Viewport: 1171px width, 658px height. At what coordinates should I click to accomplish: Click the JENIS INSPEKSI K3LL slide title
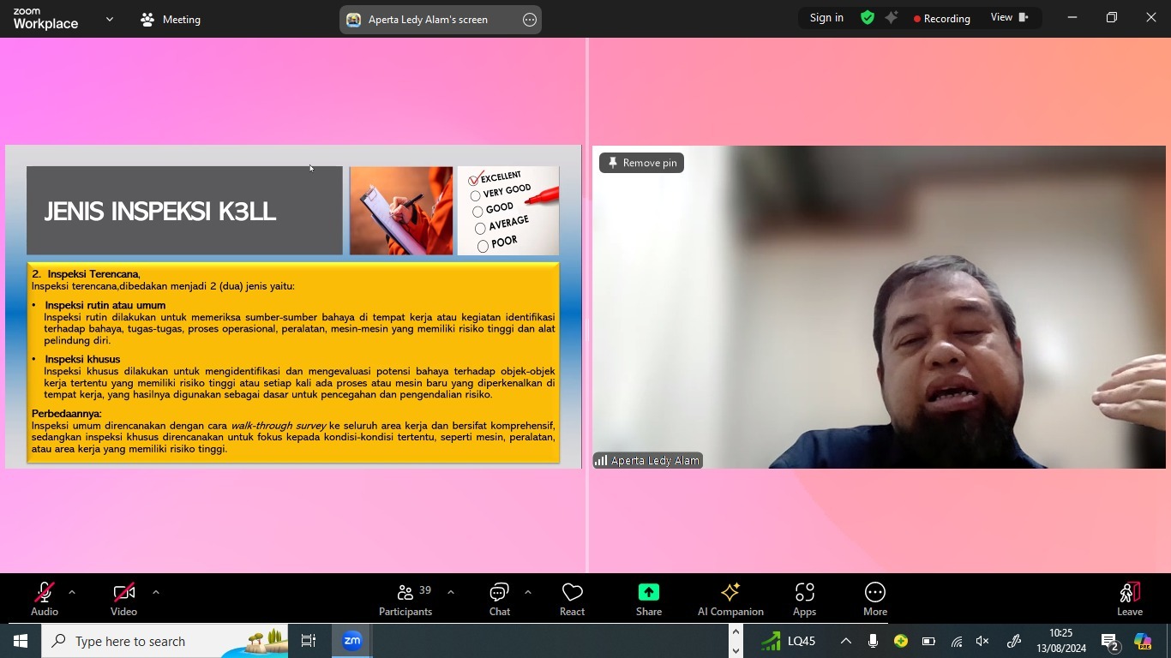click(x=160, y=212)
